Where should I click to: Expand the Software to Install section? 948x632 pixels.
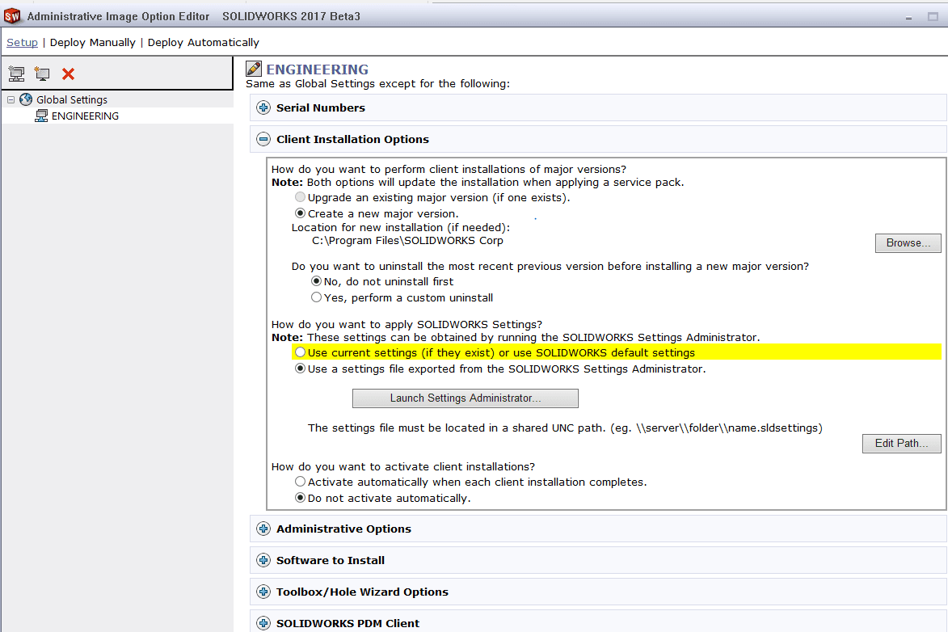263,560
